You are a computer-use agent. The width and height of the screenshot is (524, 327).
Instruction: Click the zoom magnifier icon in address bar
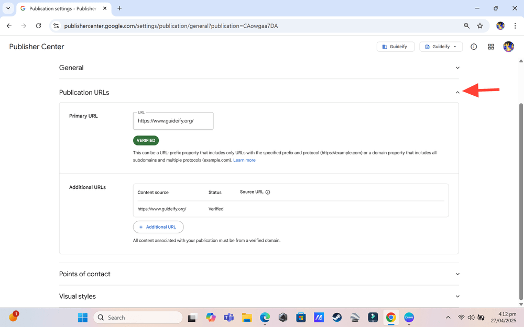point(466,26)
